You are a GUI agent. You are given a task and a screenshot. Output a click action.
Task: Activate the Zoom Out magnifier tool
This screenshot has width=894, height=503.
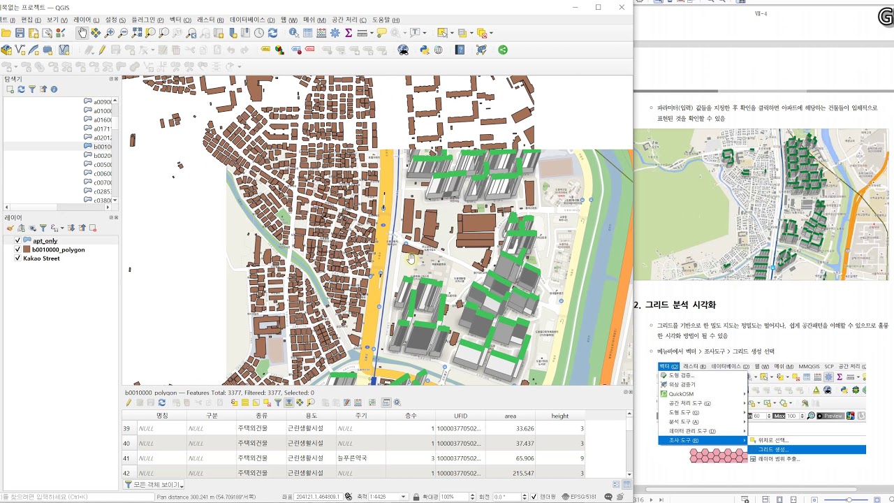(123, 33)
